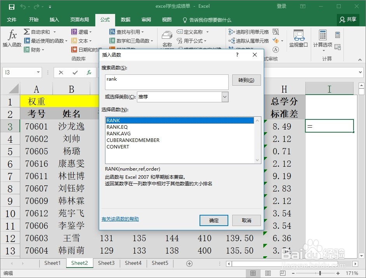Click OK to insert function
Screen dimensions: 366x278
214,220
